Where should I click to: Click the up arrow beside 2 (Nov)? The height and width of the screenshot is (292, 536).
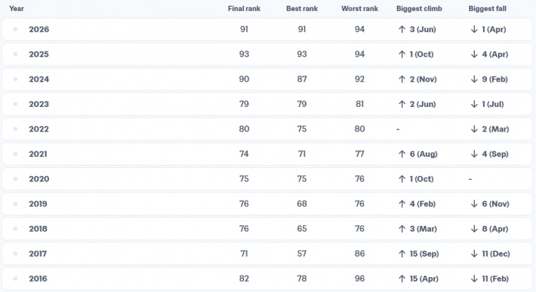pyautogui.click(x=402, y=80)
